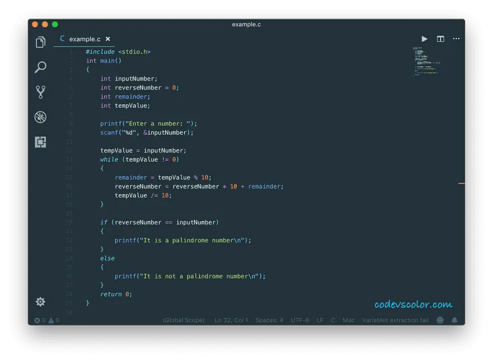Viewport: 493px width, 362px height.
Task: Open the Search magnifier in activity bar
Action: (x=41, y=67)
